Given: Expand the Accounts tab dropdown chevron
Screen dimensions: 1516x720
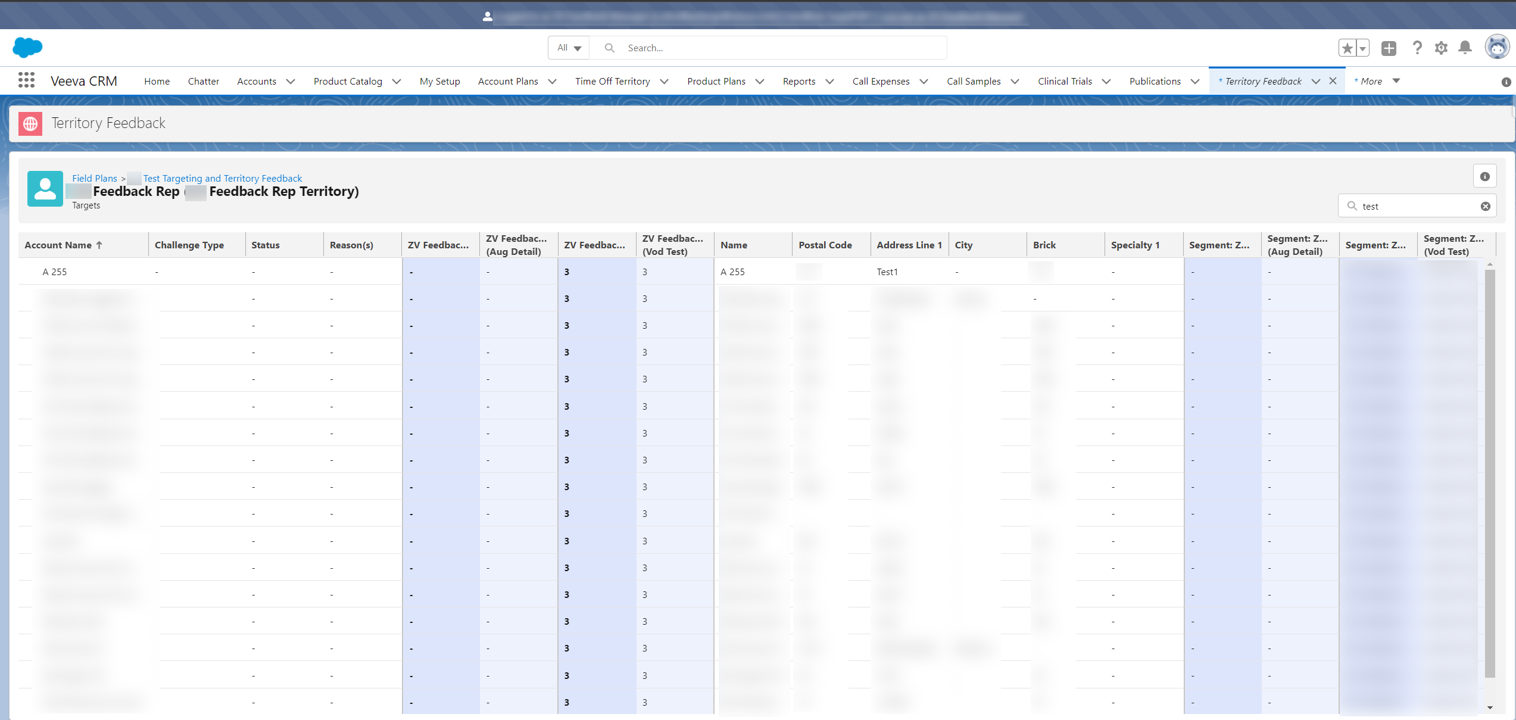Looking at the screenshot, I should [x=291, y=82].
